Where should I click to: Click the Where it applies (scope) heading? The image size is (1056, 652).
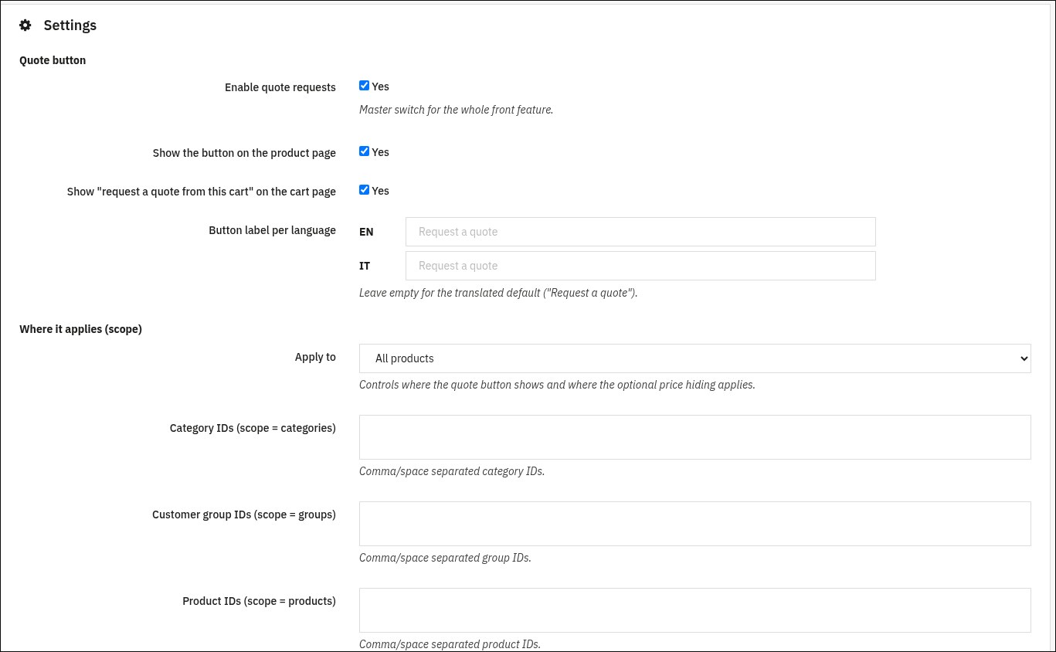[x=80, y=329]
